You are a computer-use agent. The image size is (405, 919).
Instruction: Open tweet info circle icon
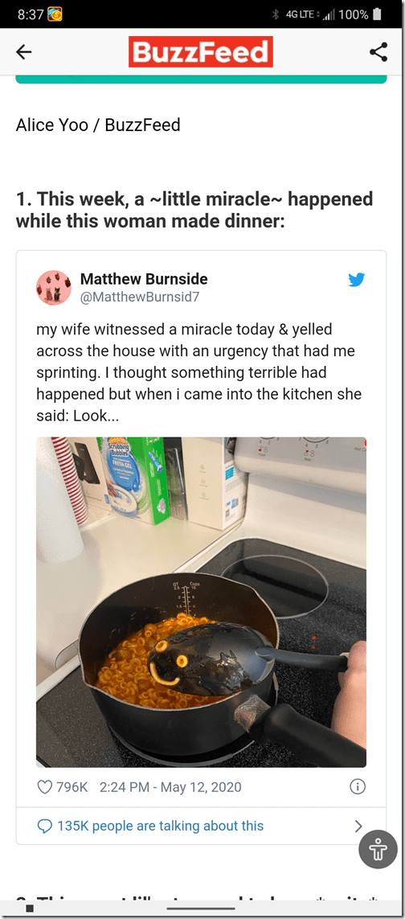click(358, 786)
